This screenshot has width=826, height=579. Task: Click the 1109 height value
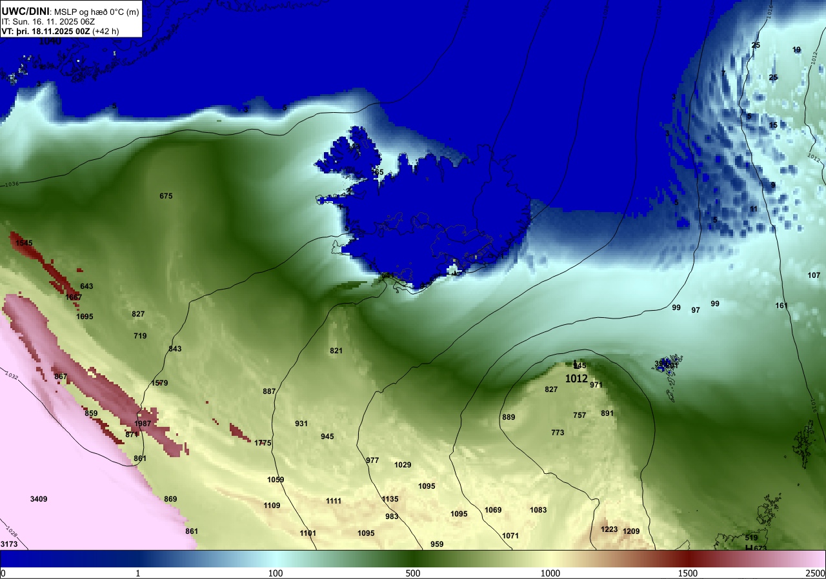(x=272, y=505)
